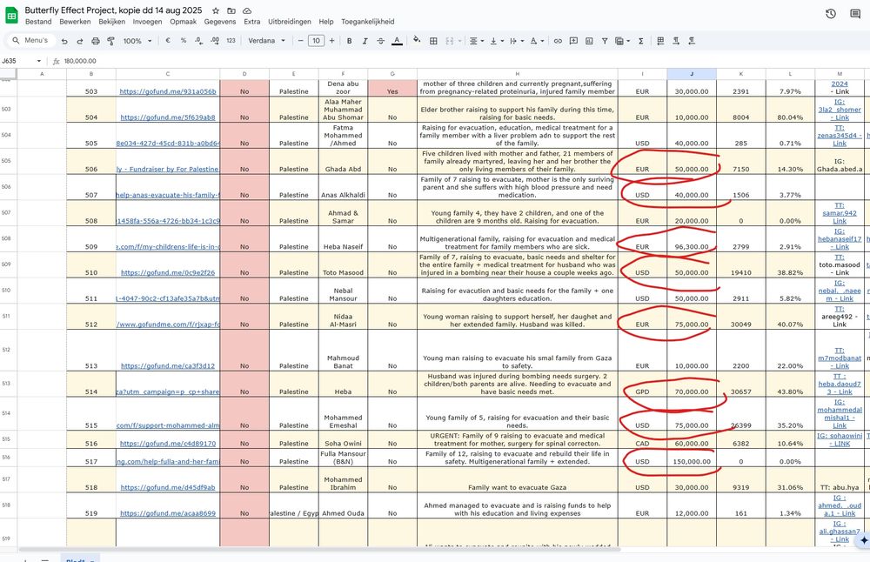Click the move-to-folder icon beside the title
The width and height of the screenshot is (870, 562).
[231, 11]
